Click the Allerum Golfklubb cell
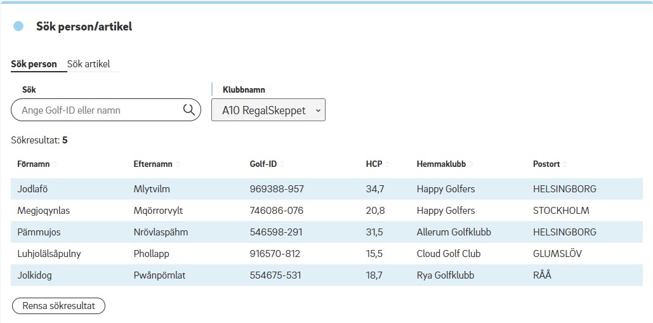The width and height of the screenshot is (653, 323). coord(454,232)
